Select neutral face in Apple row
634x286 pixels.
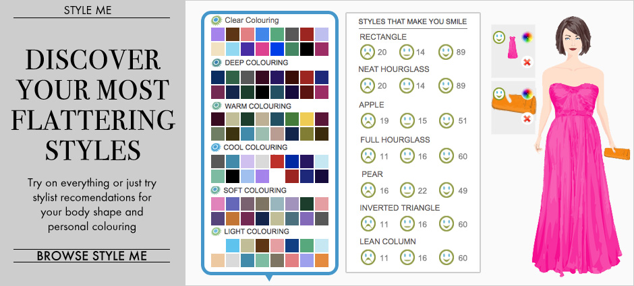[406, 120]
